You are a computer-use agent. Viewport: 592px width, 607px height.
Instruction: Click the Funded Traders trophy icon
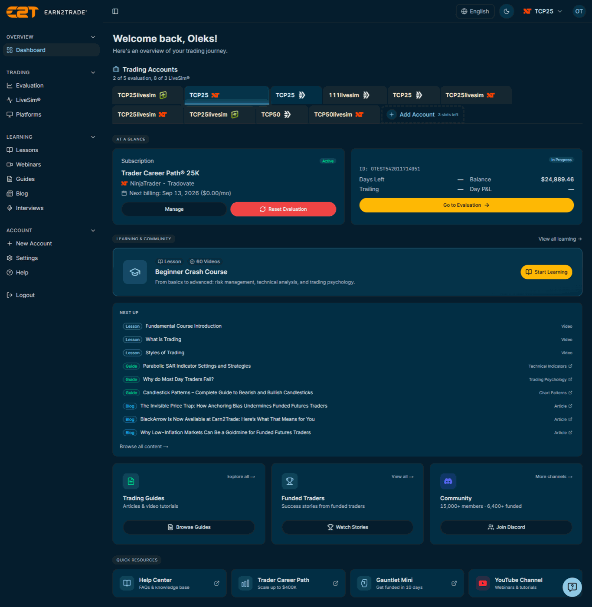(290, 481)
